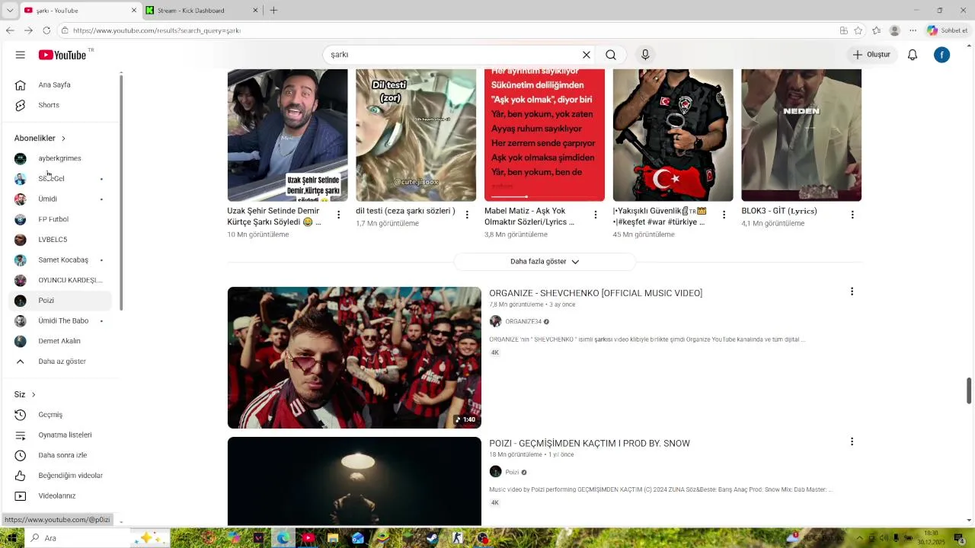Close the şarkı - YouTube tab
975x548 pixels.
tap(134, 11)
